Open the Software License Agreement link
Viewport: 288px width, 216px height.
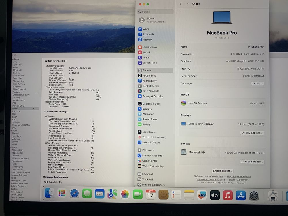(x=209, y=176)
